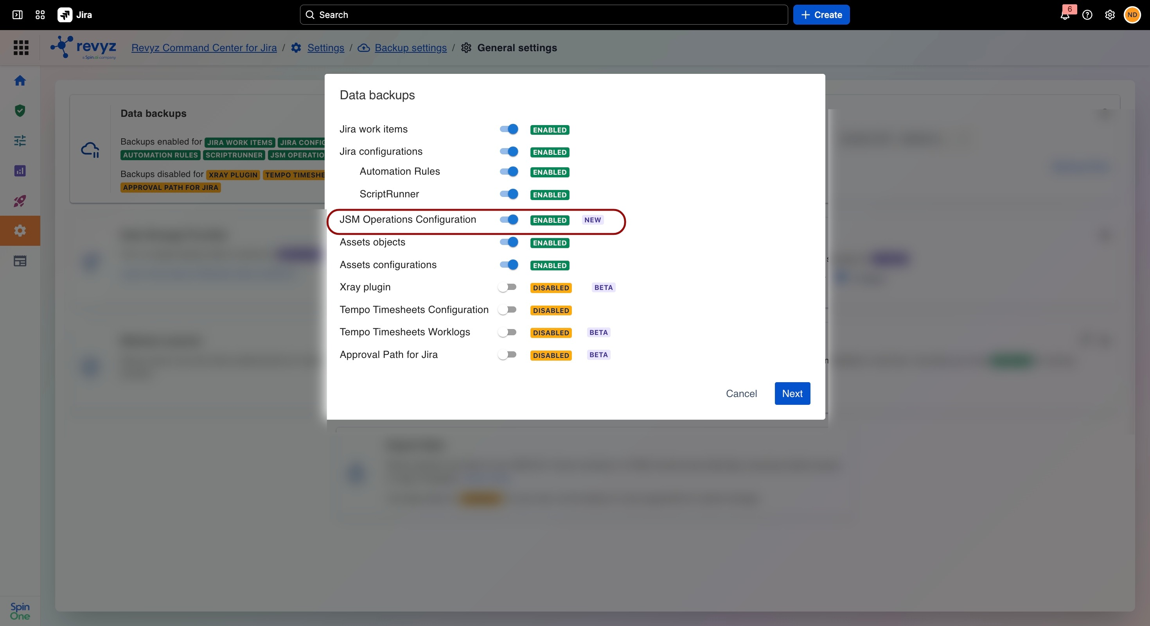Open the table layout sidebar icon
This screenshot has height=626, width=1150.
(20, 261)
